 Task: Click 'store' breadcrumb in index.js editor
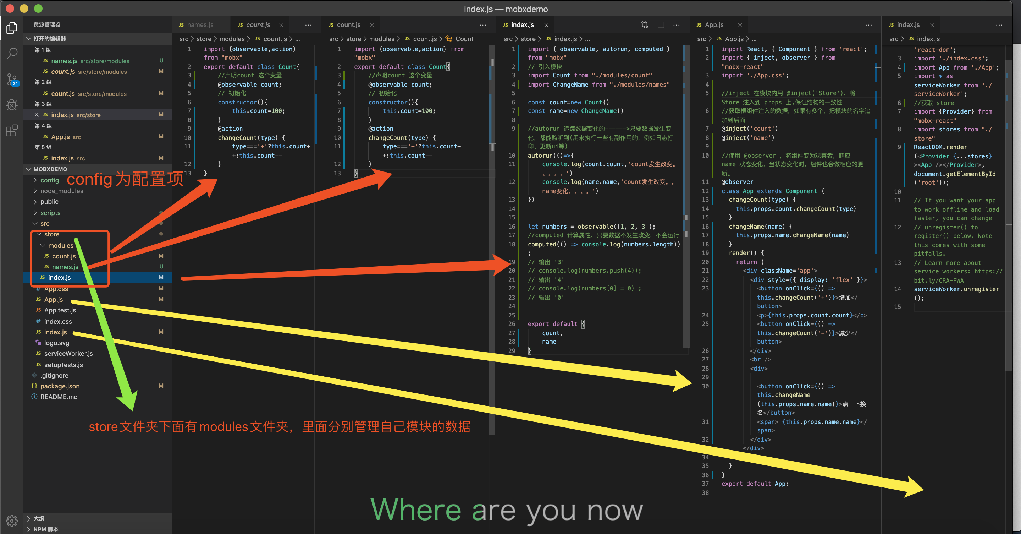pos(528,39)
